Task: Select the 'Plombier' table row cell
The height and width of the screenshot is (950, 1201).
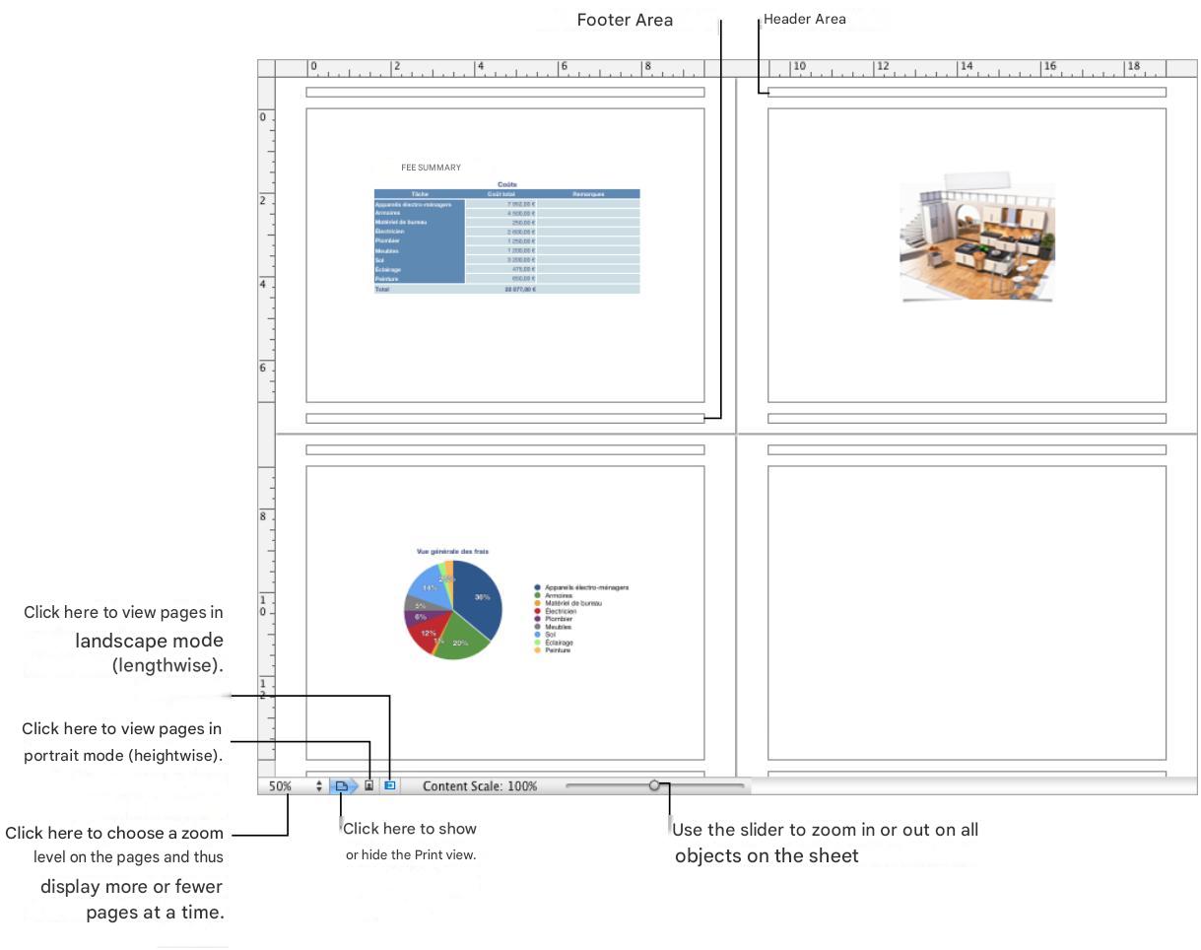Action: tap(420, 241)
